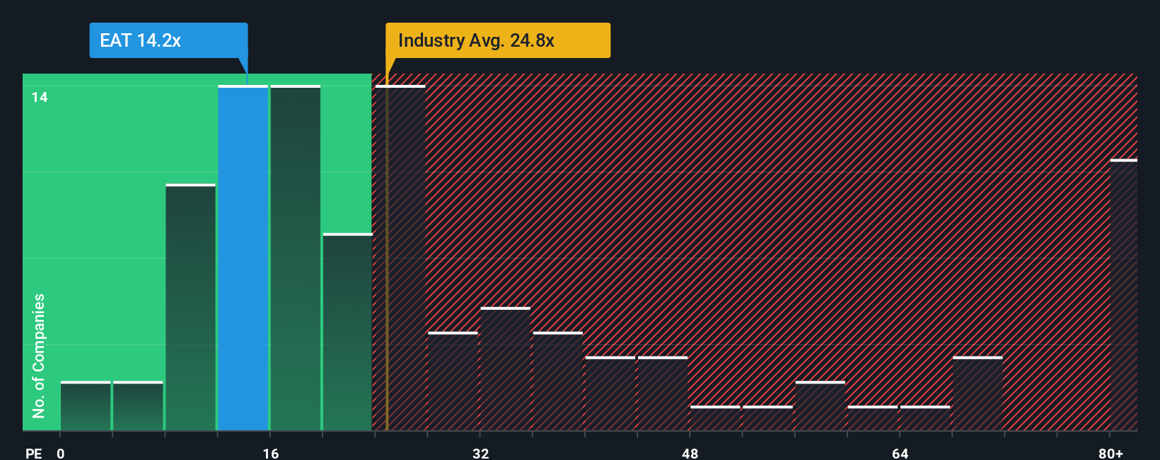Click the No. of Companies axis title
The height and width of the screenshot is (460, 1160).
pyautogui.click(x=38, y=356)
